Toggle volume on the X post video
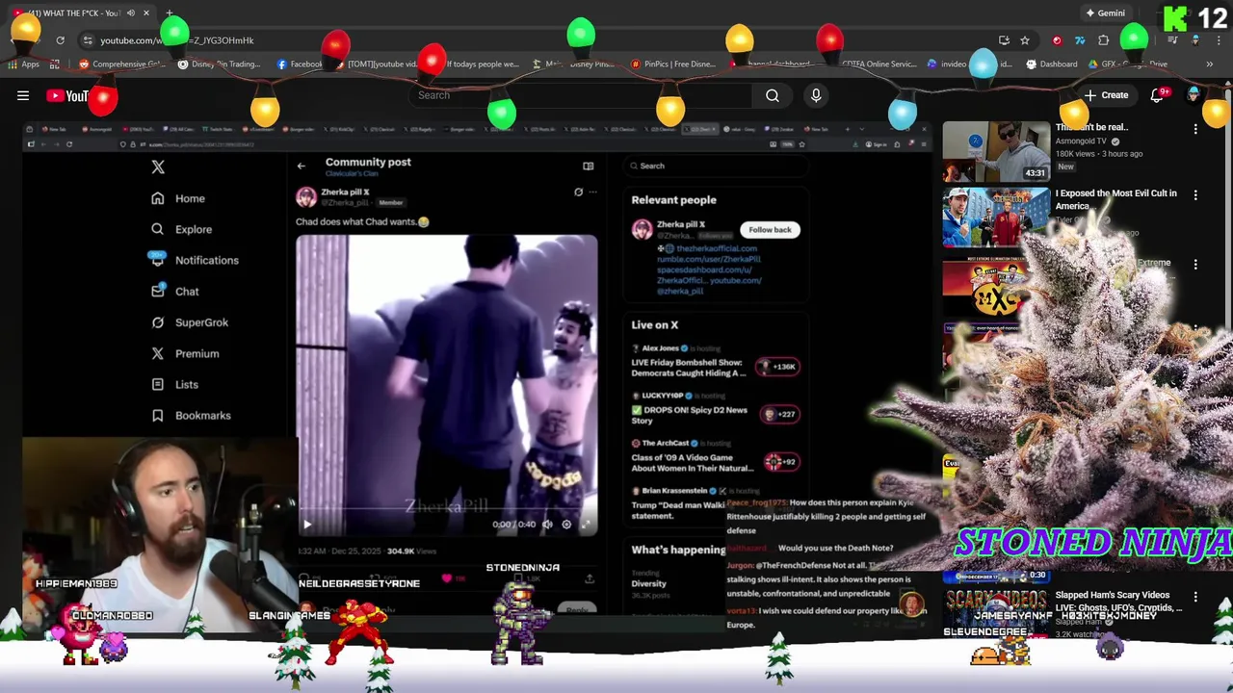Screen dimensions: 1233x693 [x=547, y=525]
